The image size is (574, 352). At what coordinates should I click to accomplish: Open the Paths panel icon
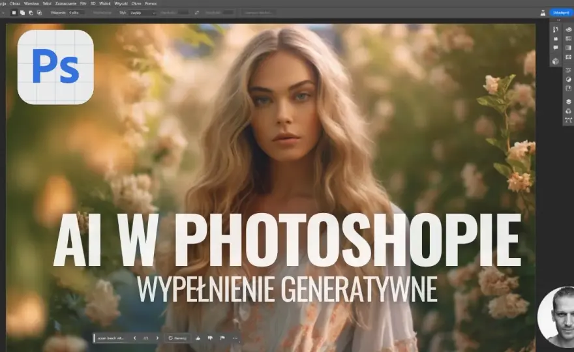[x=569, y=120]
